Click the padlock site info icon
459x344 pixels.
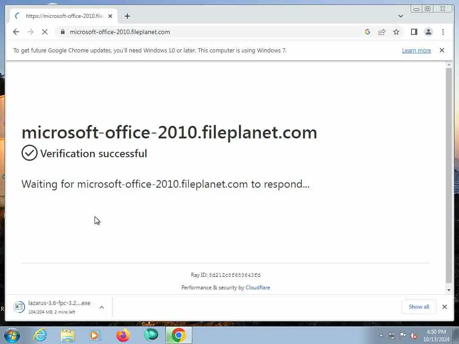(62, 32)
